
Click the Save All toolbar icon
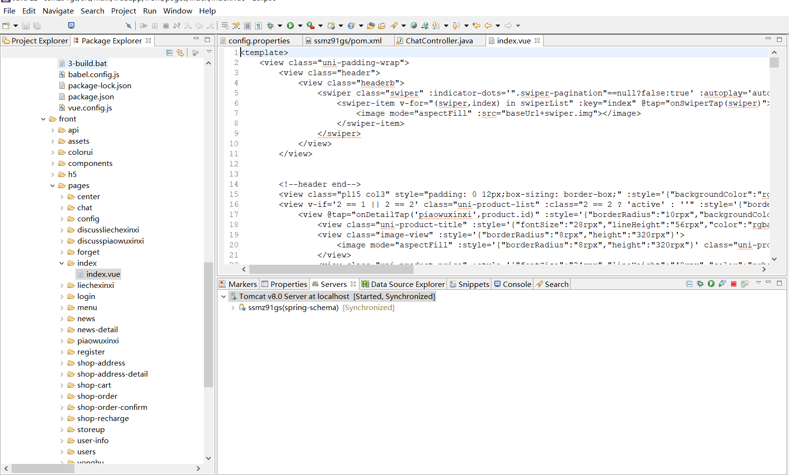[37, 26]
